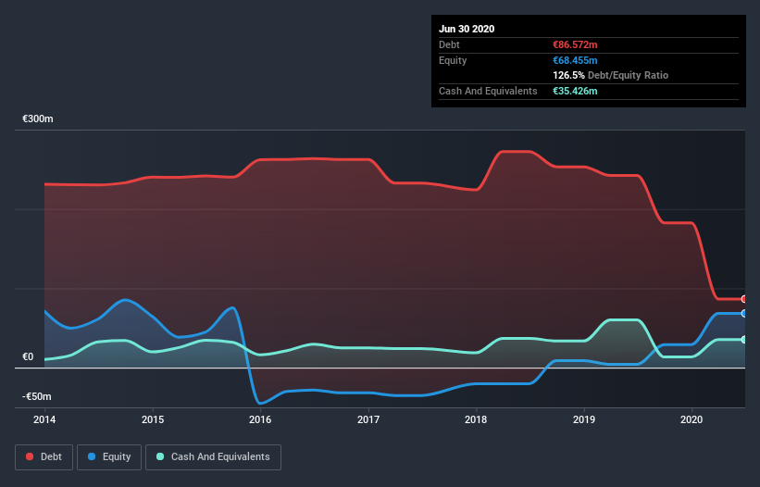Viewport: 760px width, 487px height.
Task: Click the -€50m y-axis label
Action: click(x=37, y=396)
